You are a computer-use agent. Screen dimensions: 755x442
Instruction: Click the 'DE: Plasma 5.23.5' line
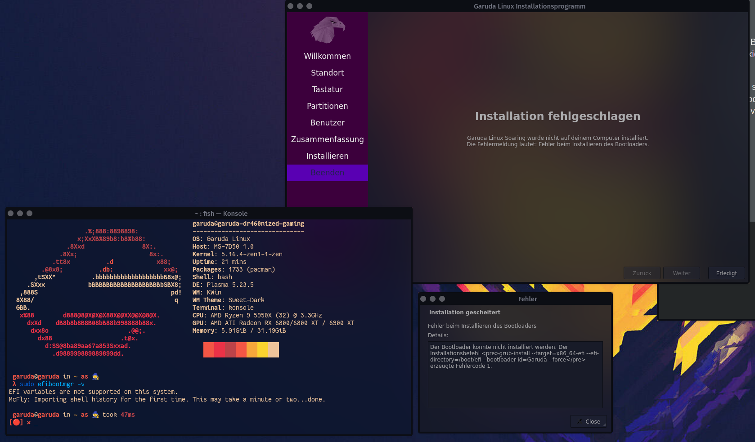[x=223, y=285]
